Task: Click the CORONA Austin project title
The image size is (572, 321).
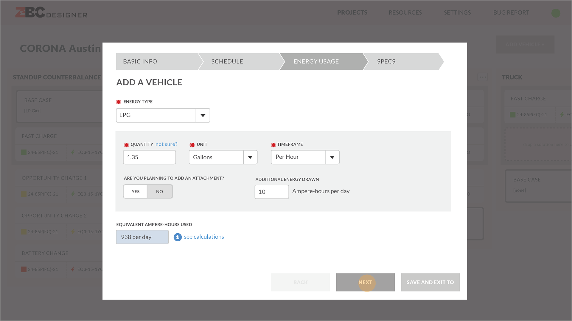Action: 60,48
